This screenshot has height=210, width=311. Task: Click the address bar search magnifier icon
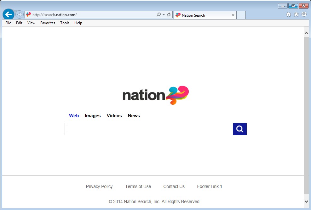pos(158,15)
